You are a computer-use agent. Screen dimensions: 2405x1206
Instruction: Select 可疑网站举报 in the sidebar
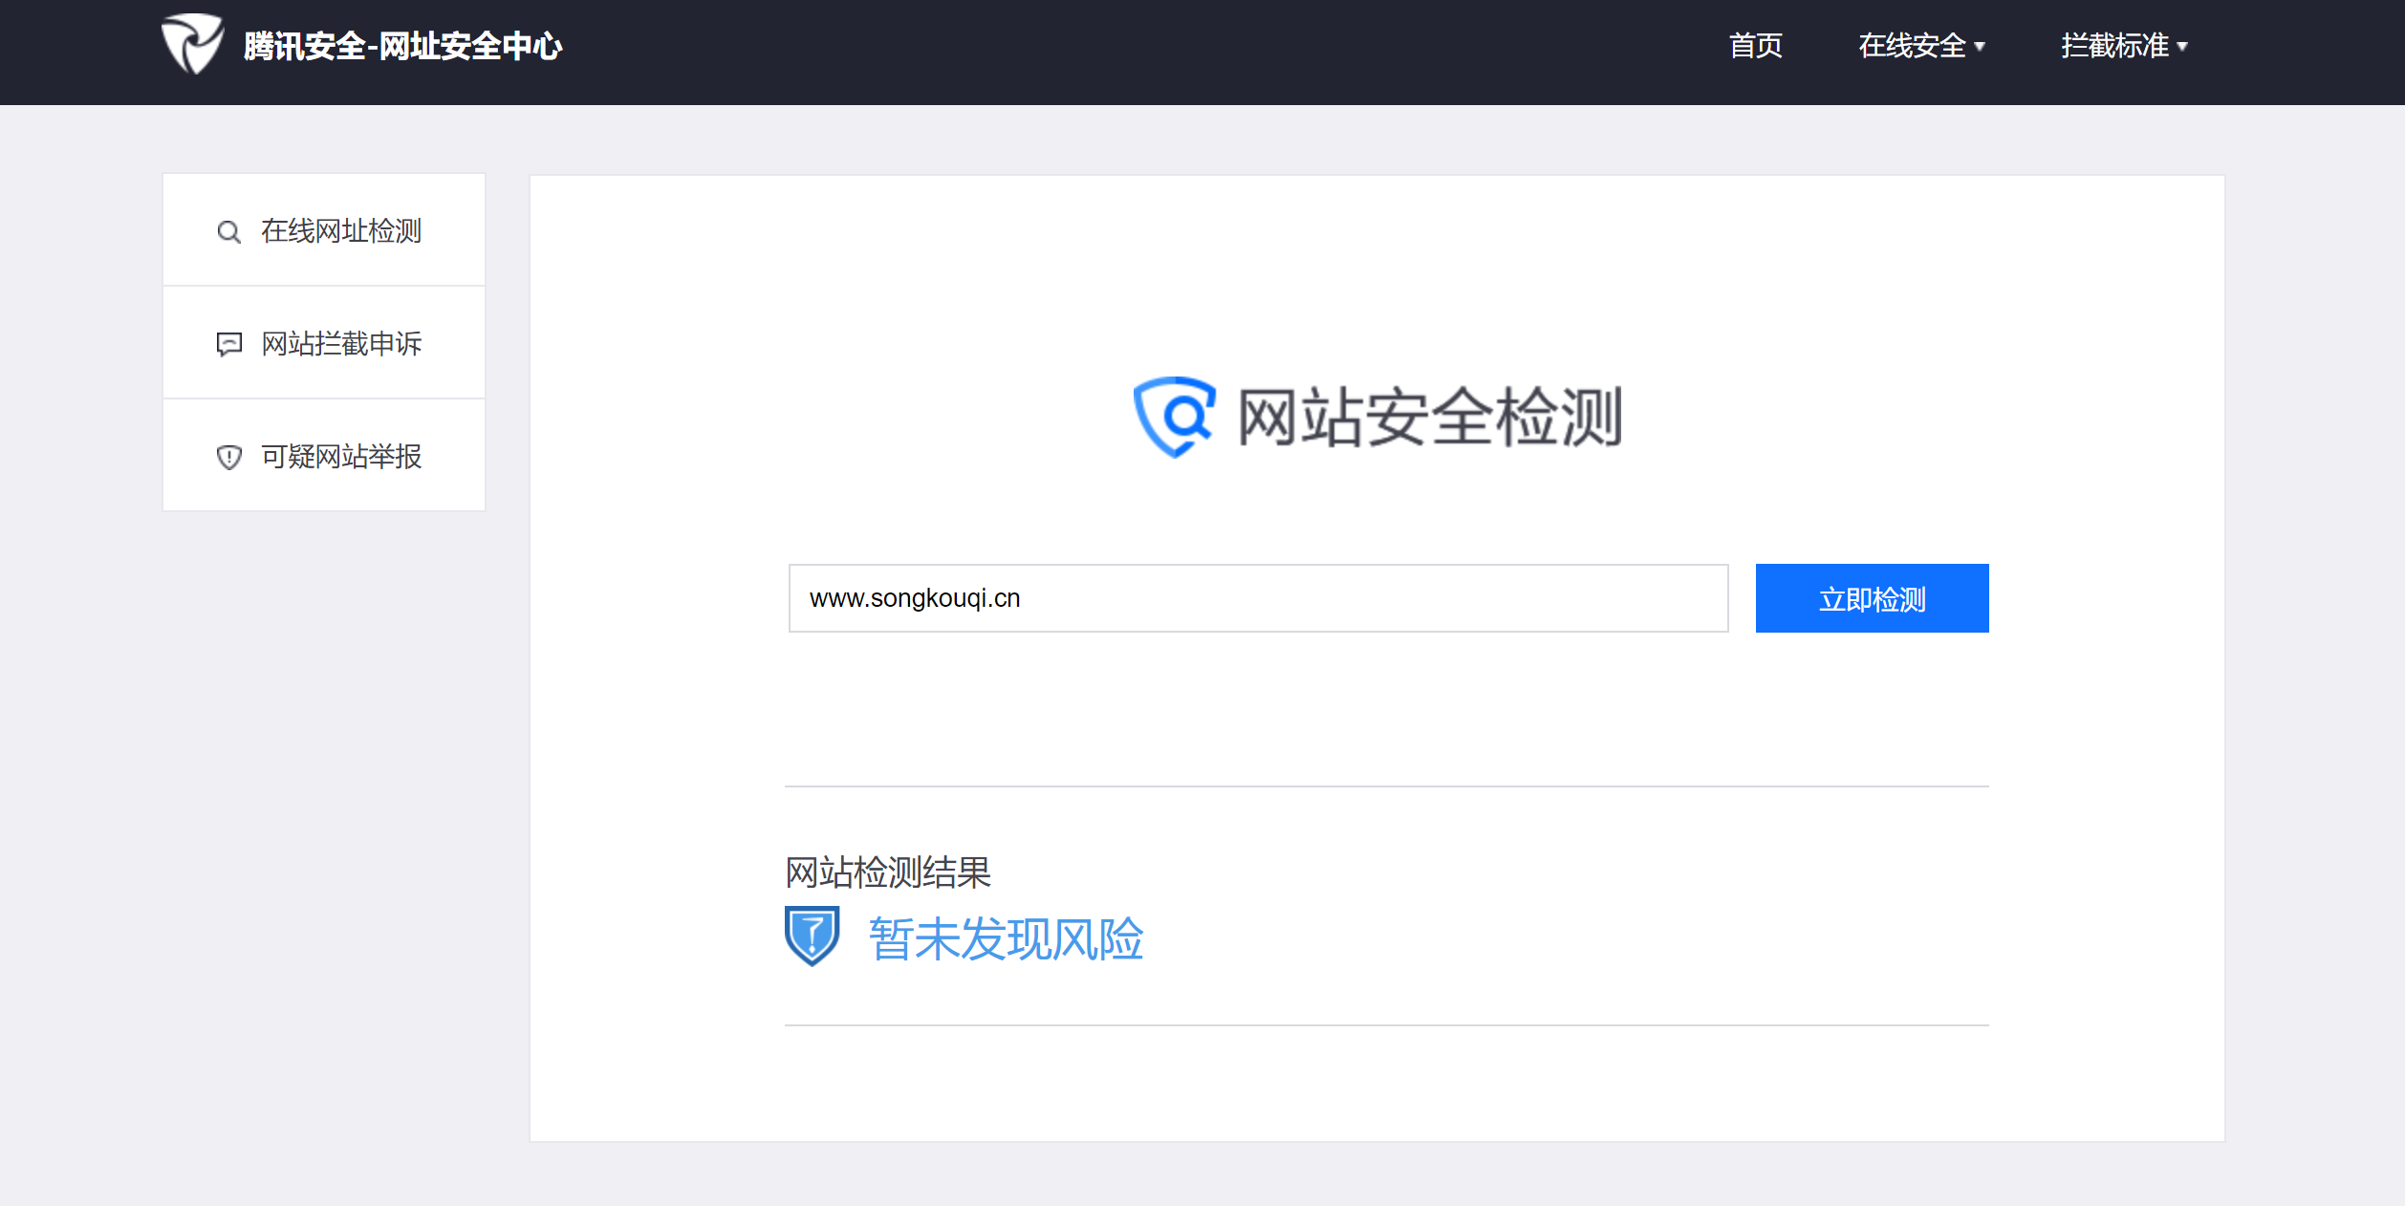click(341, 457)
